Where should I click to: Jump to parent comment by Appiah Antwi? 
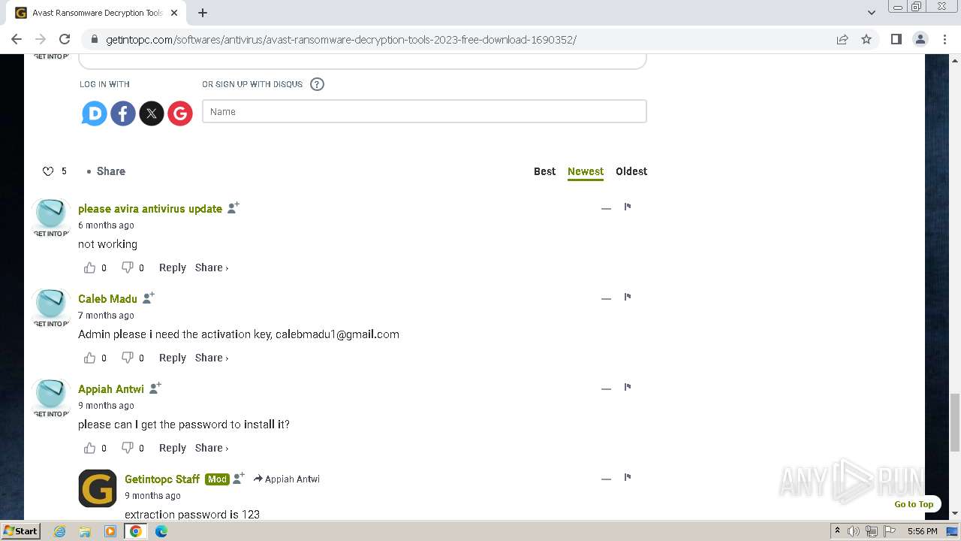(287, 479)
